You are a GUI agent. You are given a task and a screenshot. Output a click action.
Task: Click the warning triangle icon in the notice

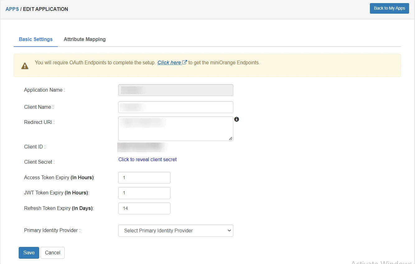coord(25,66)
